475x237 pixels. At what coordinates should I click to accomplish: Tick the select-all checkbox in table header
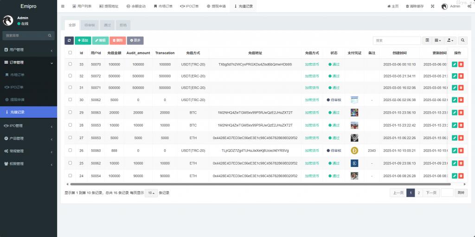point(70,53)
